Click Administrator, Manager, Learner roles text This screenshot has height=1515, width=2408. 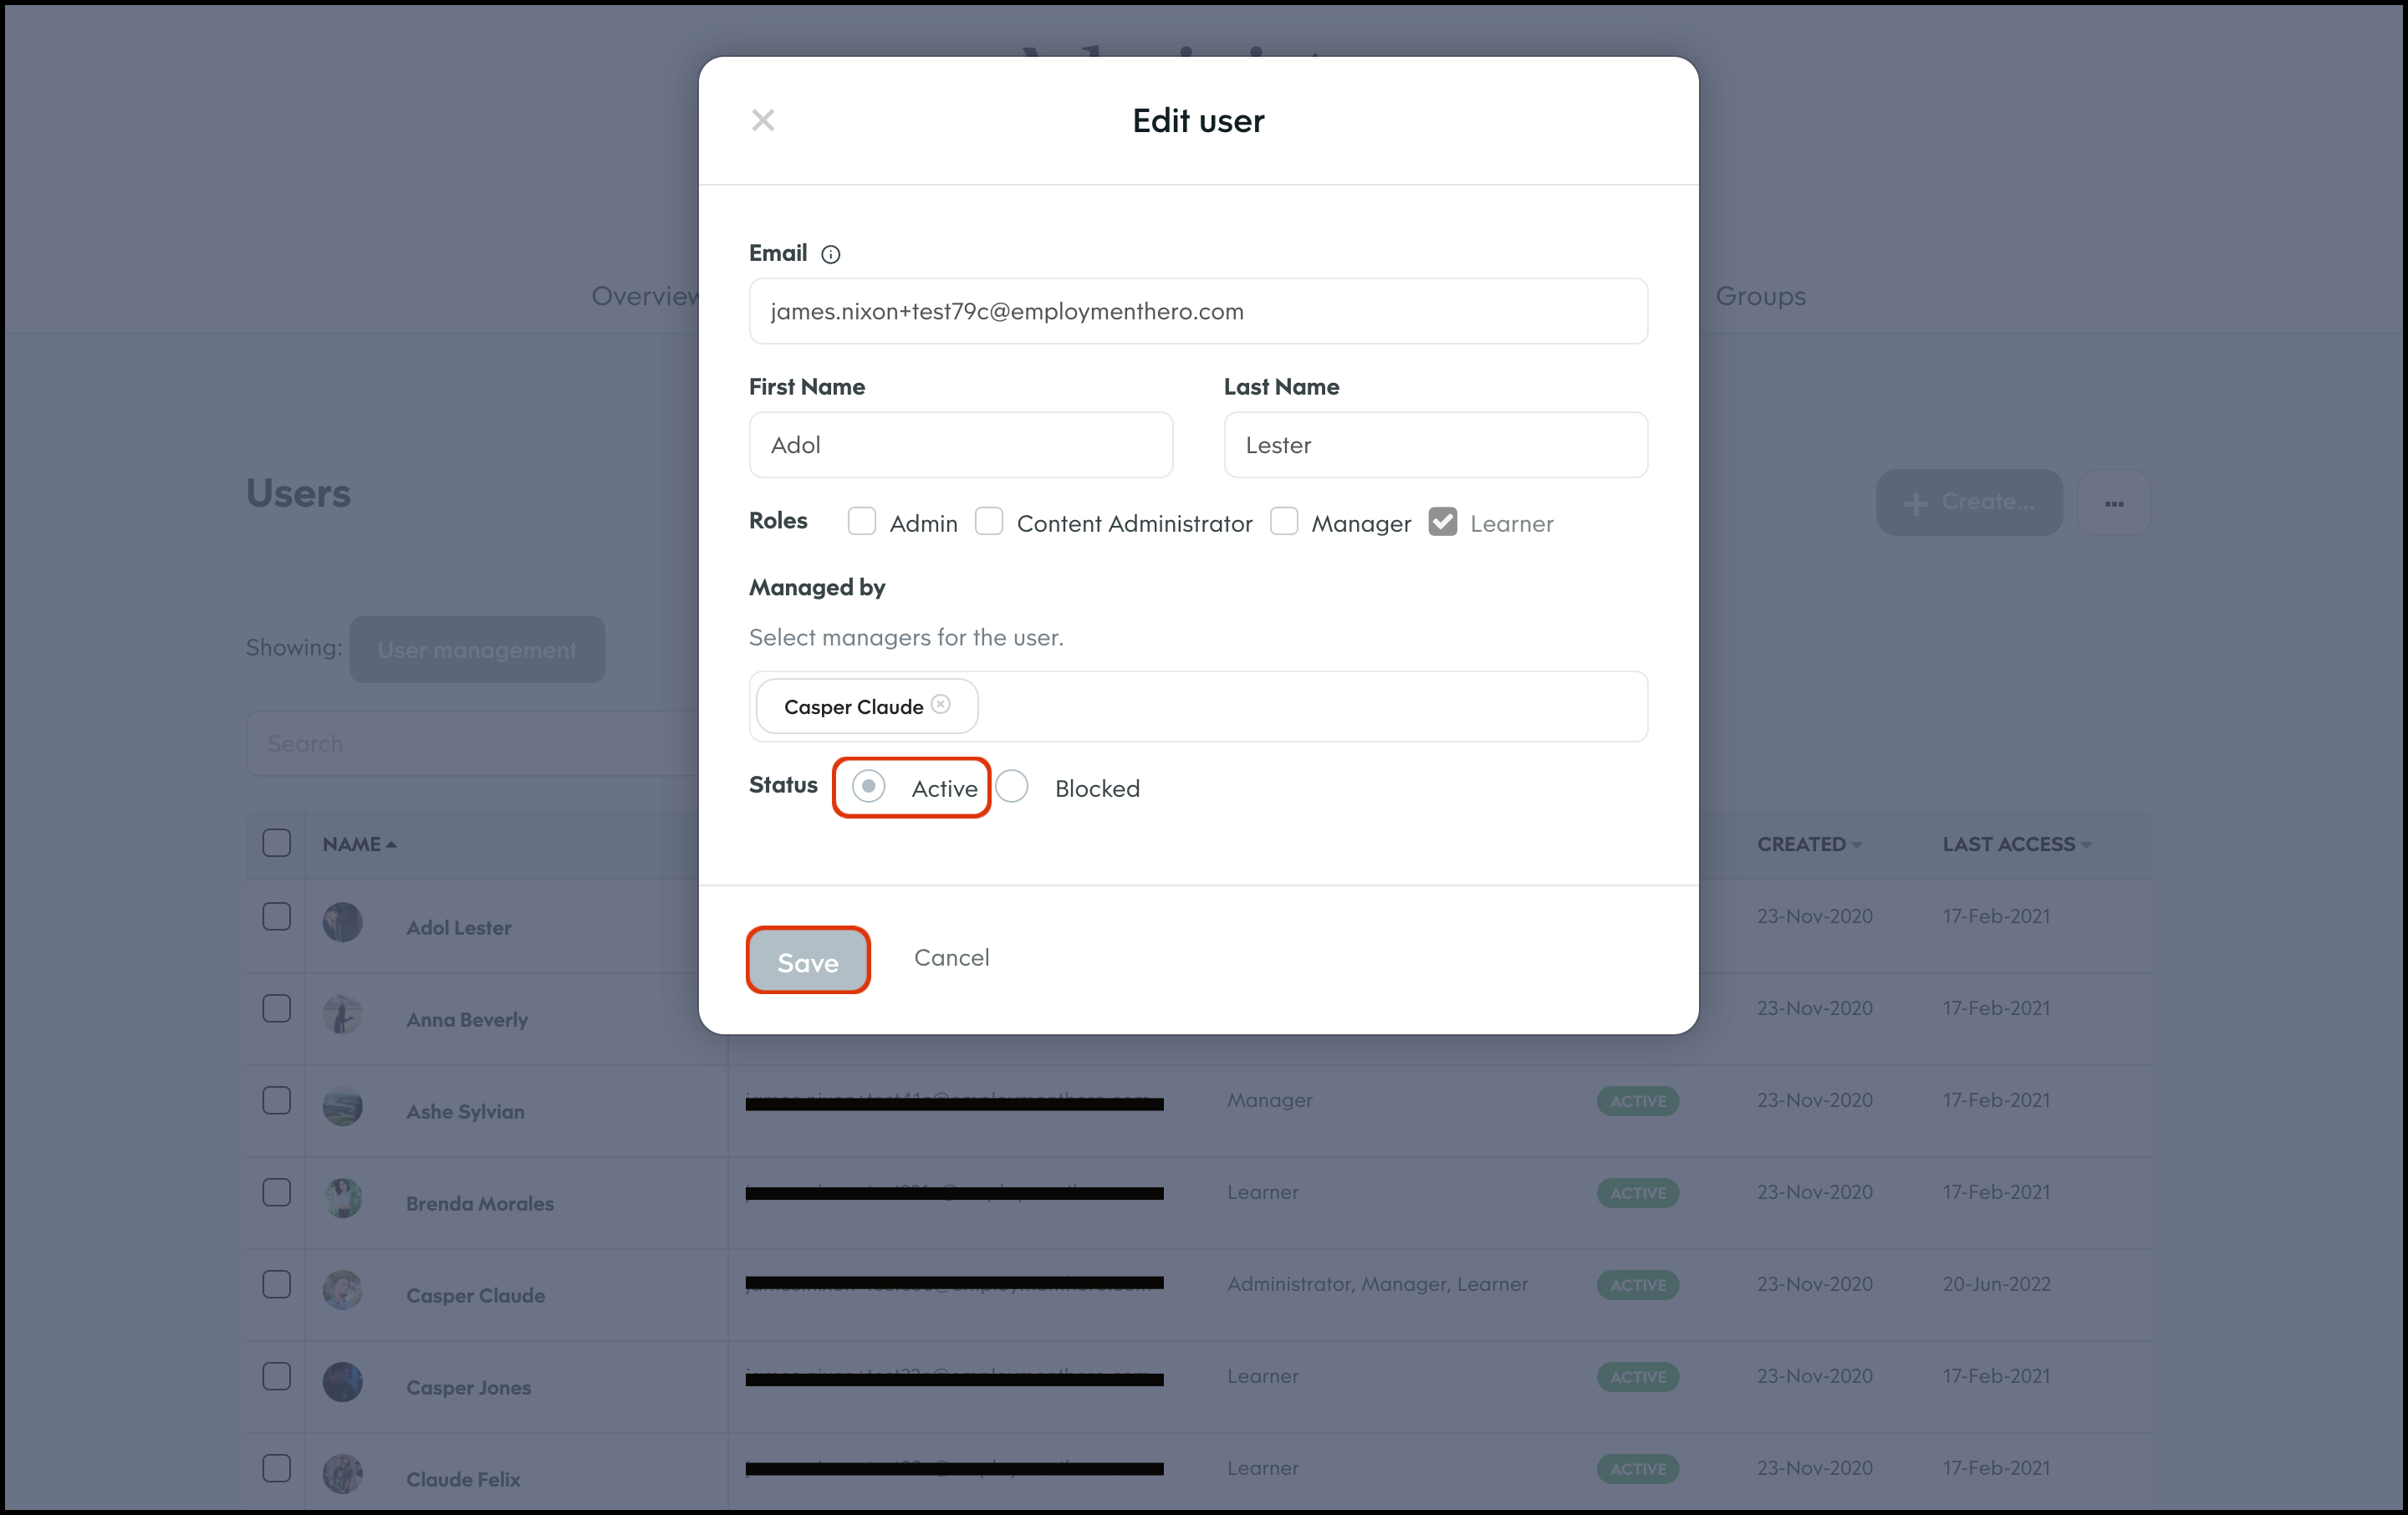point(1377,1284)
